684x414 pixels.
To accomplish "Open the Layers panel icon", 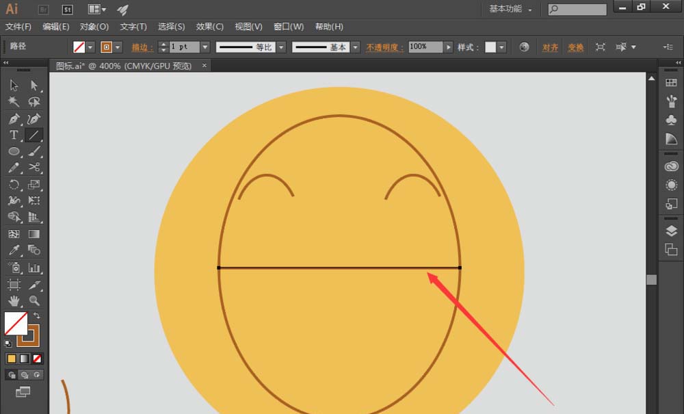I will 672,231.
